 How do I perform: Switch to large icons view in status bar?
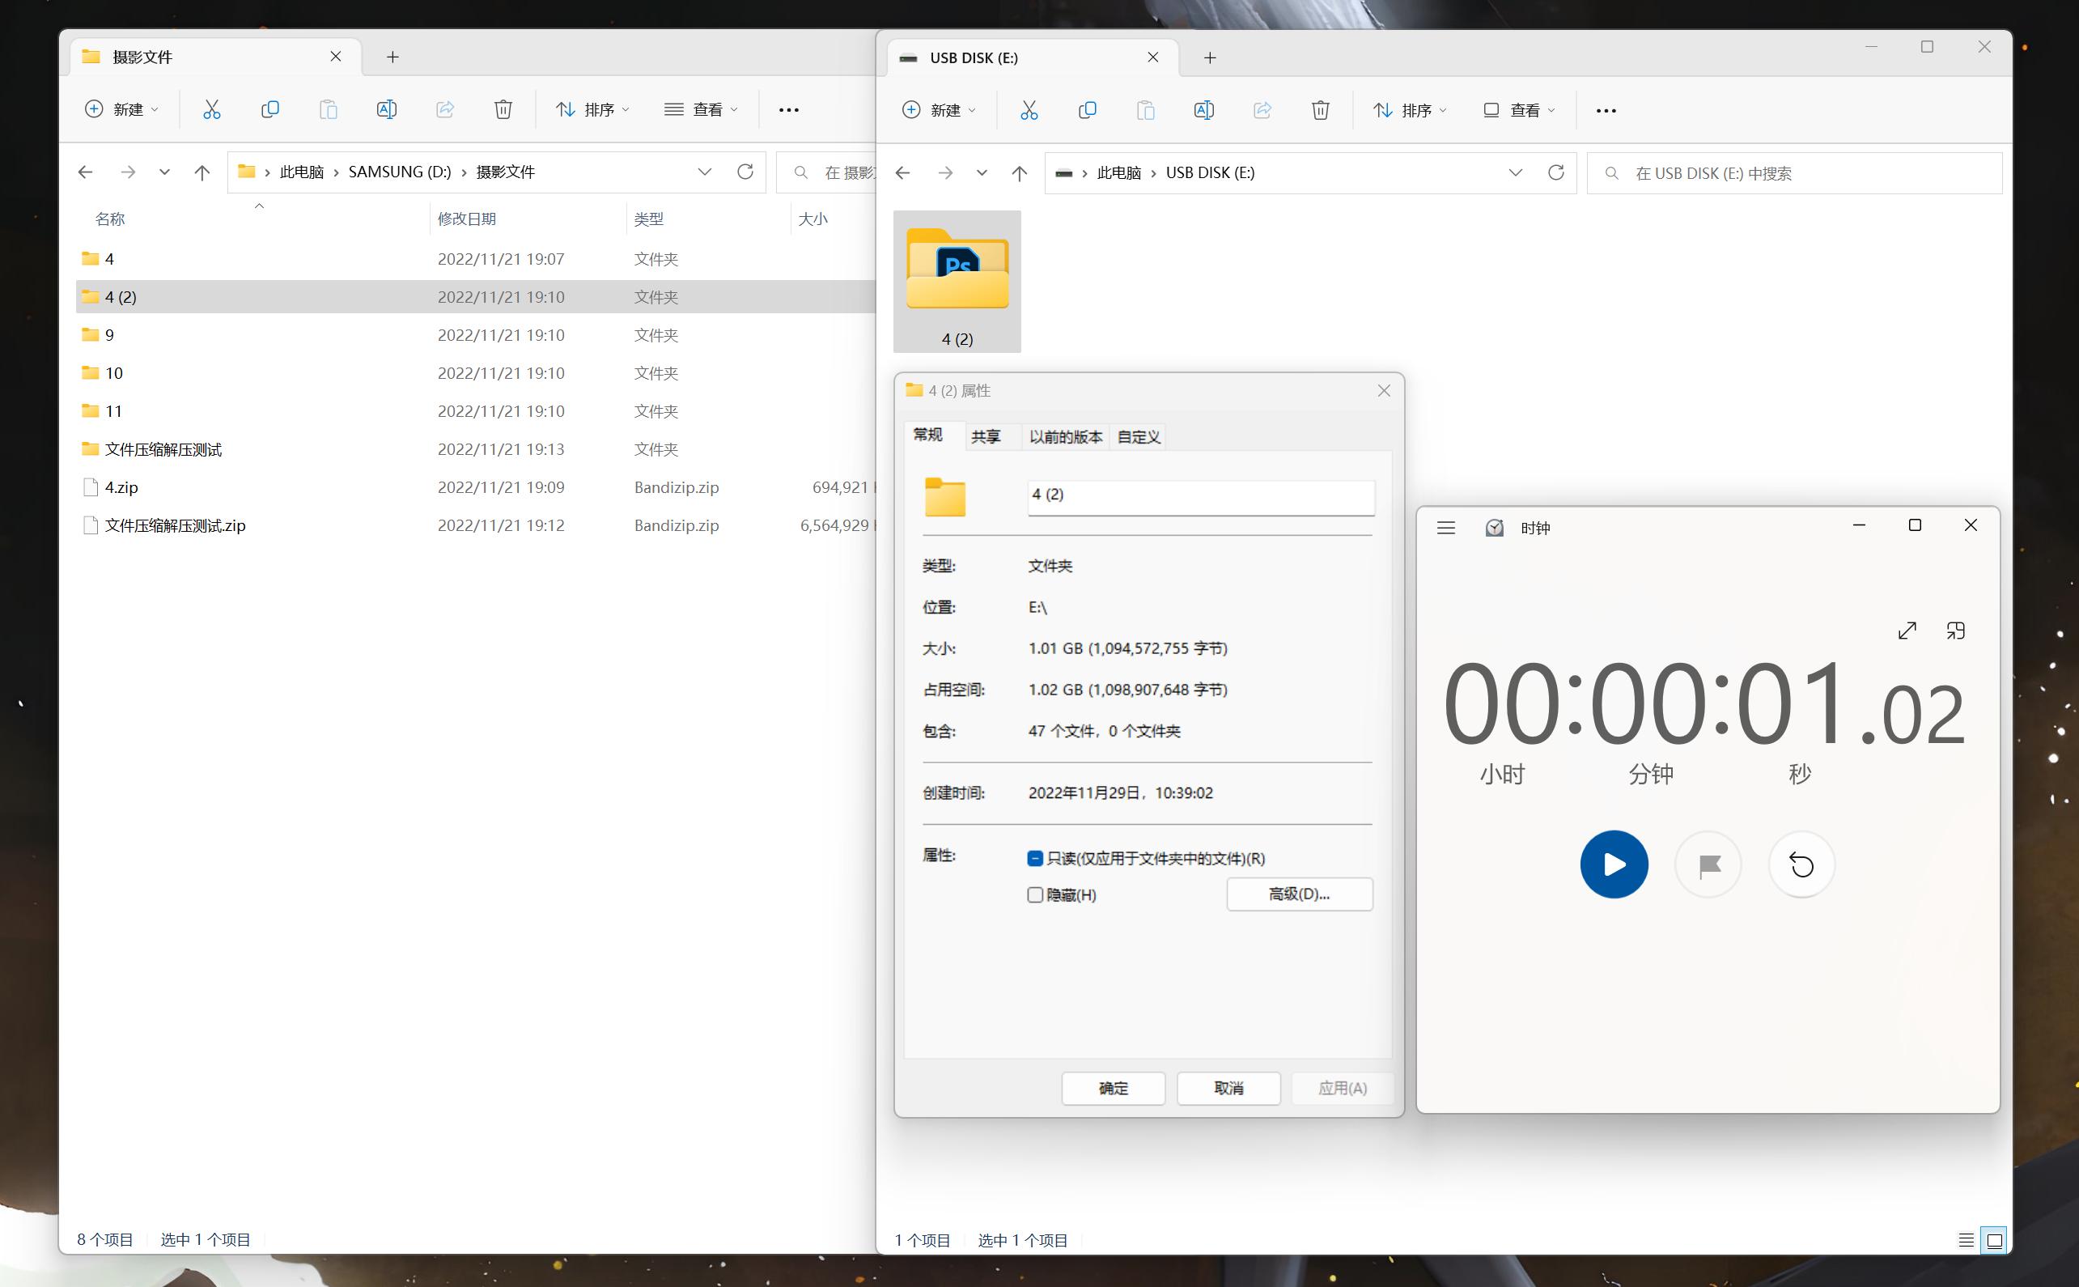tap(1994, 1239)
